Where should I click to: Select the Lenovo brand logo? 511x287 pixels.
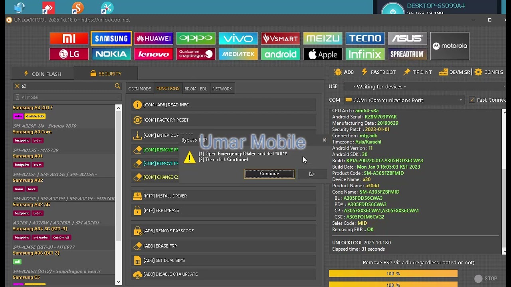coord(154,54)
